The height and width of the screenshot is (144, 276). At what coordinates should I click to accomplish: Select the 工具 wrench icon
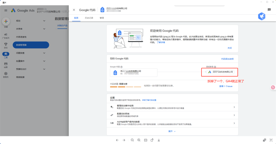coord(6,54)
